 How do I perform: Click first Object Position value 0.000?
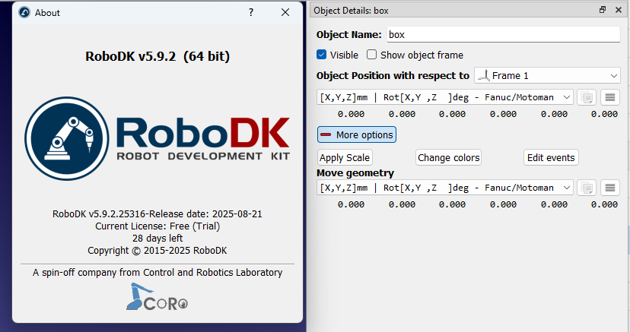point(351,114)
